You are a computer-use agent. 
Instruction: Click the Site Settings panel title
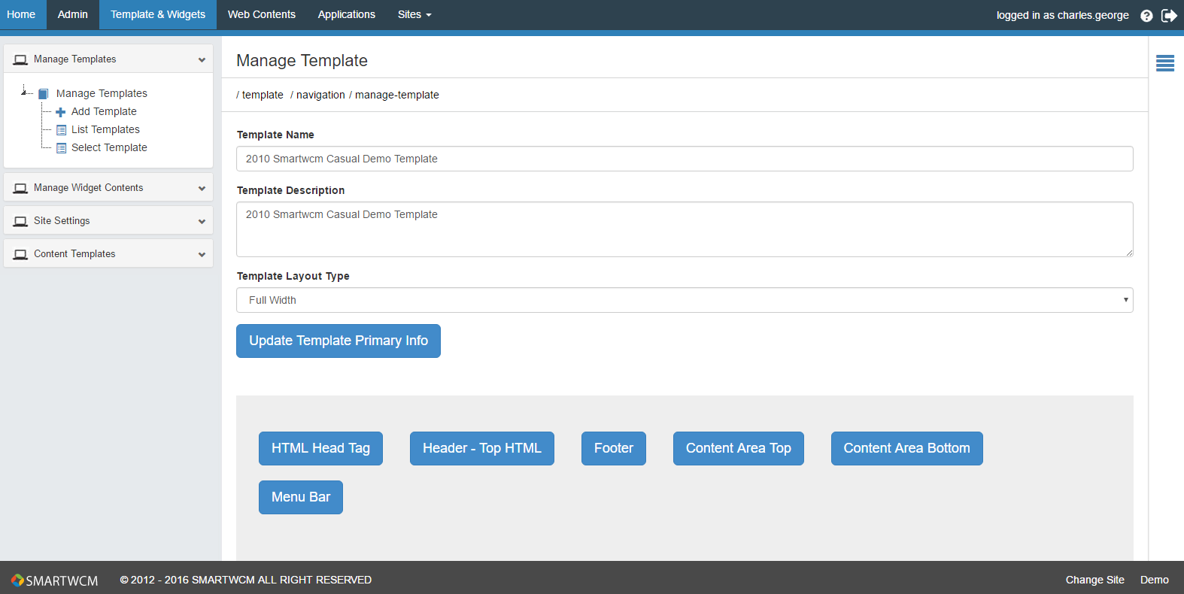(62, 221)
